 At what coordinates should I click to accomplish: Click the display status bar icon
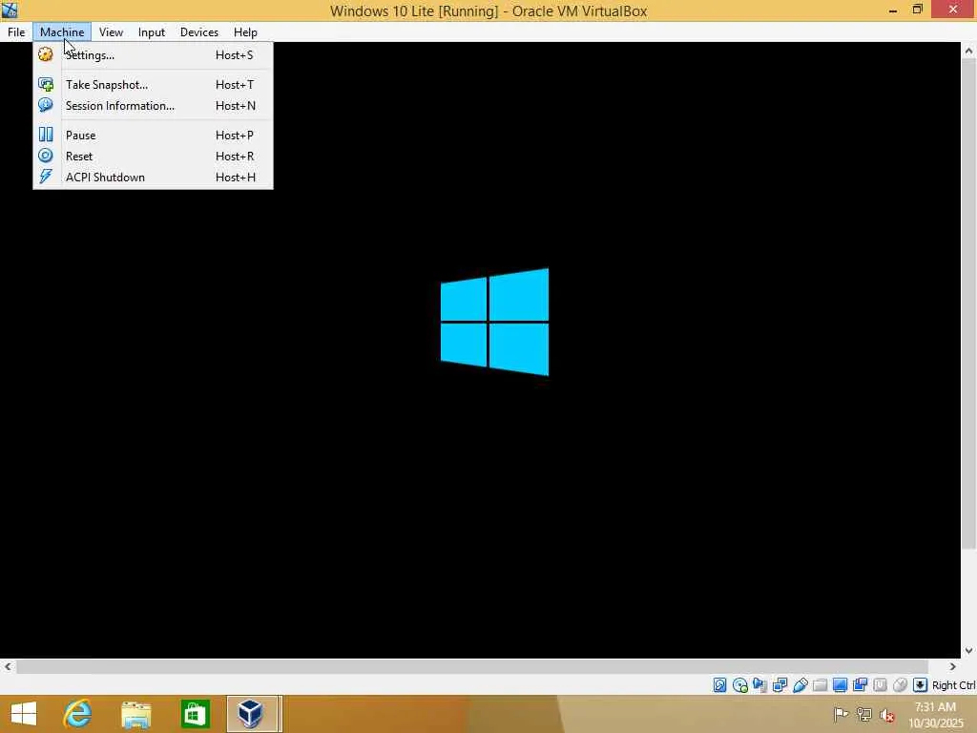coord(840,685)
